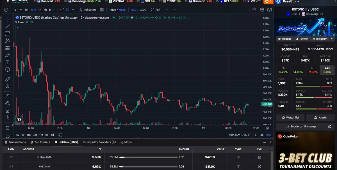337x170 pixels.
Task: Click the plus compare symbol icon
Action: [x=6, y=10]
